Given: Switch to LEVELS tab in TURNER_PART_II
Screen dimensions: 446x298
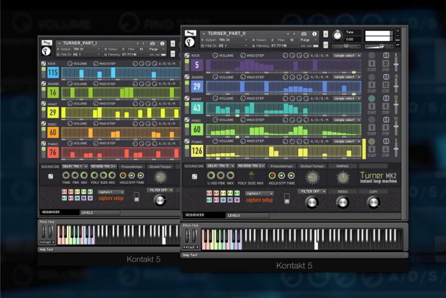Looking at the screenshot, I should 247,216.
